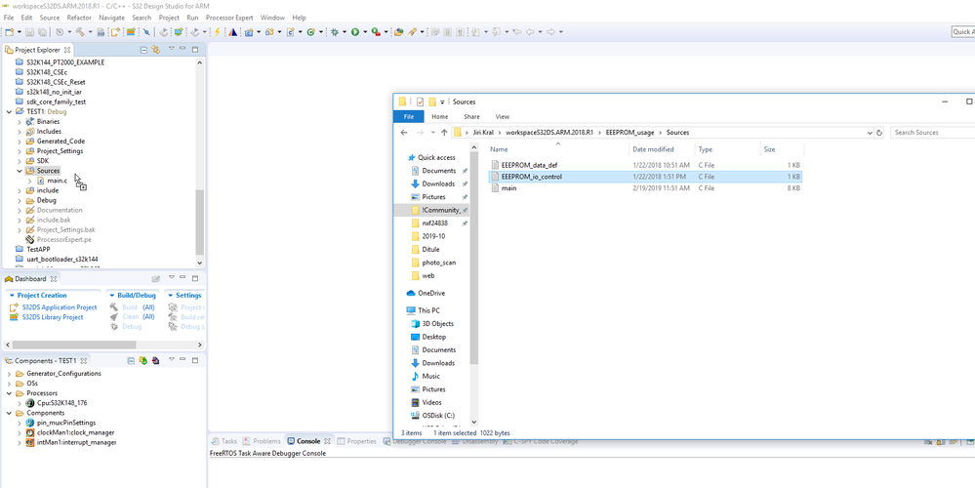Click the Dashboard toolbar open-folder icon
The width and height of the screenshot is (975, 488).
click(x=155, y=278)
